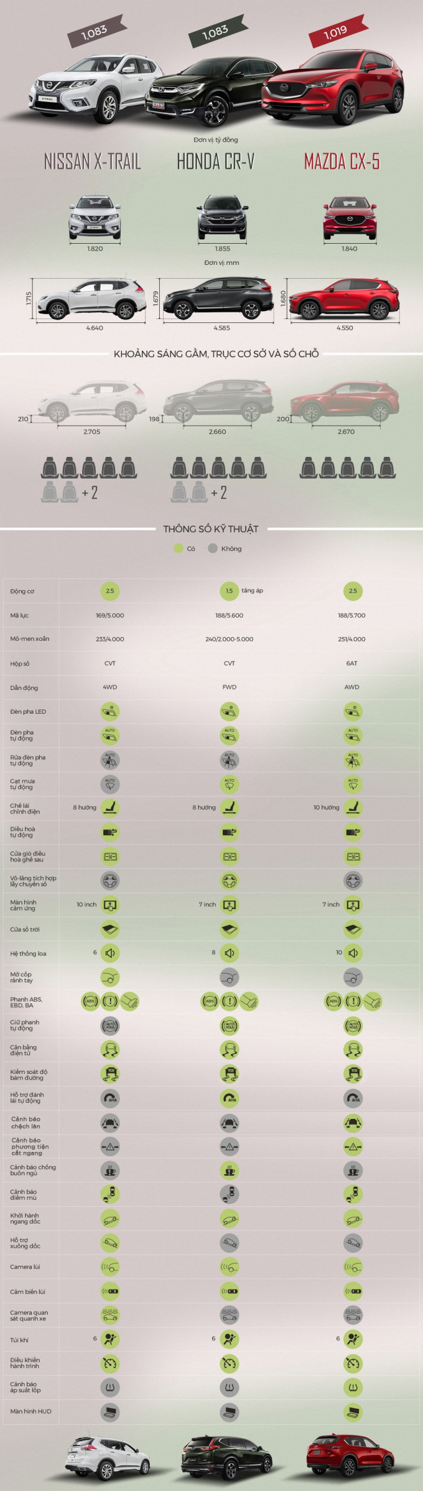Click the Honda CR-V cruise control icon
The height and width of the screenshot is (1491, 423).
coord(230,1363)
